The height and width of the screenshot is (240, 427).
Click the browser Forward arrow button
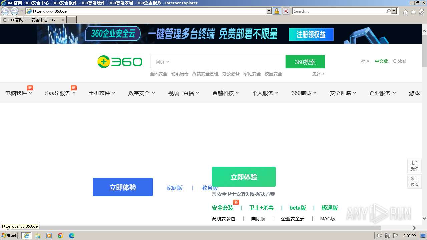(14, 11)
